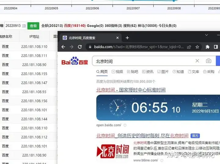Switch to the 资讯 search tab
Screen dimensions: 220x164
coord(148,72)
